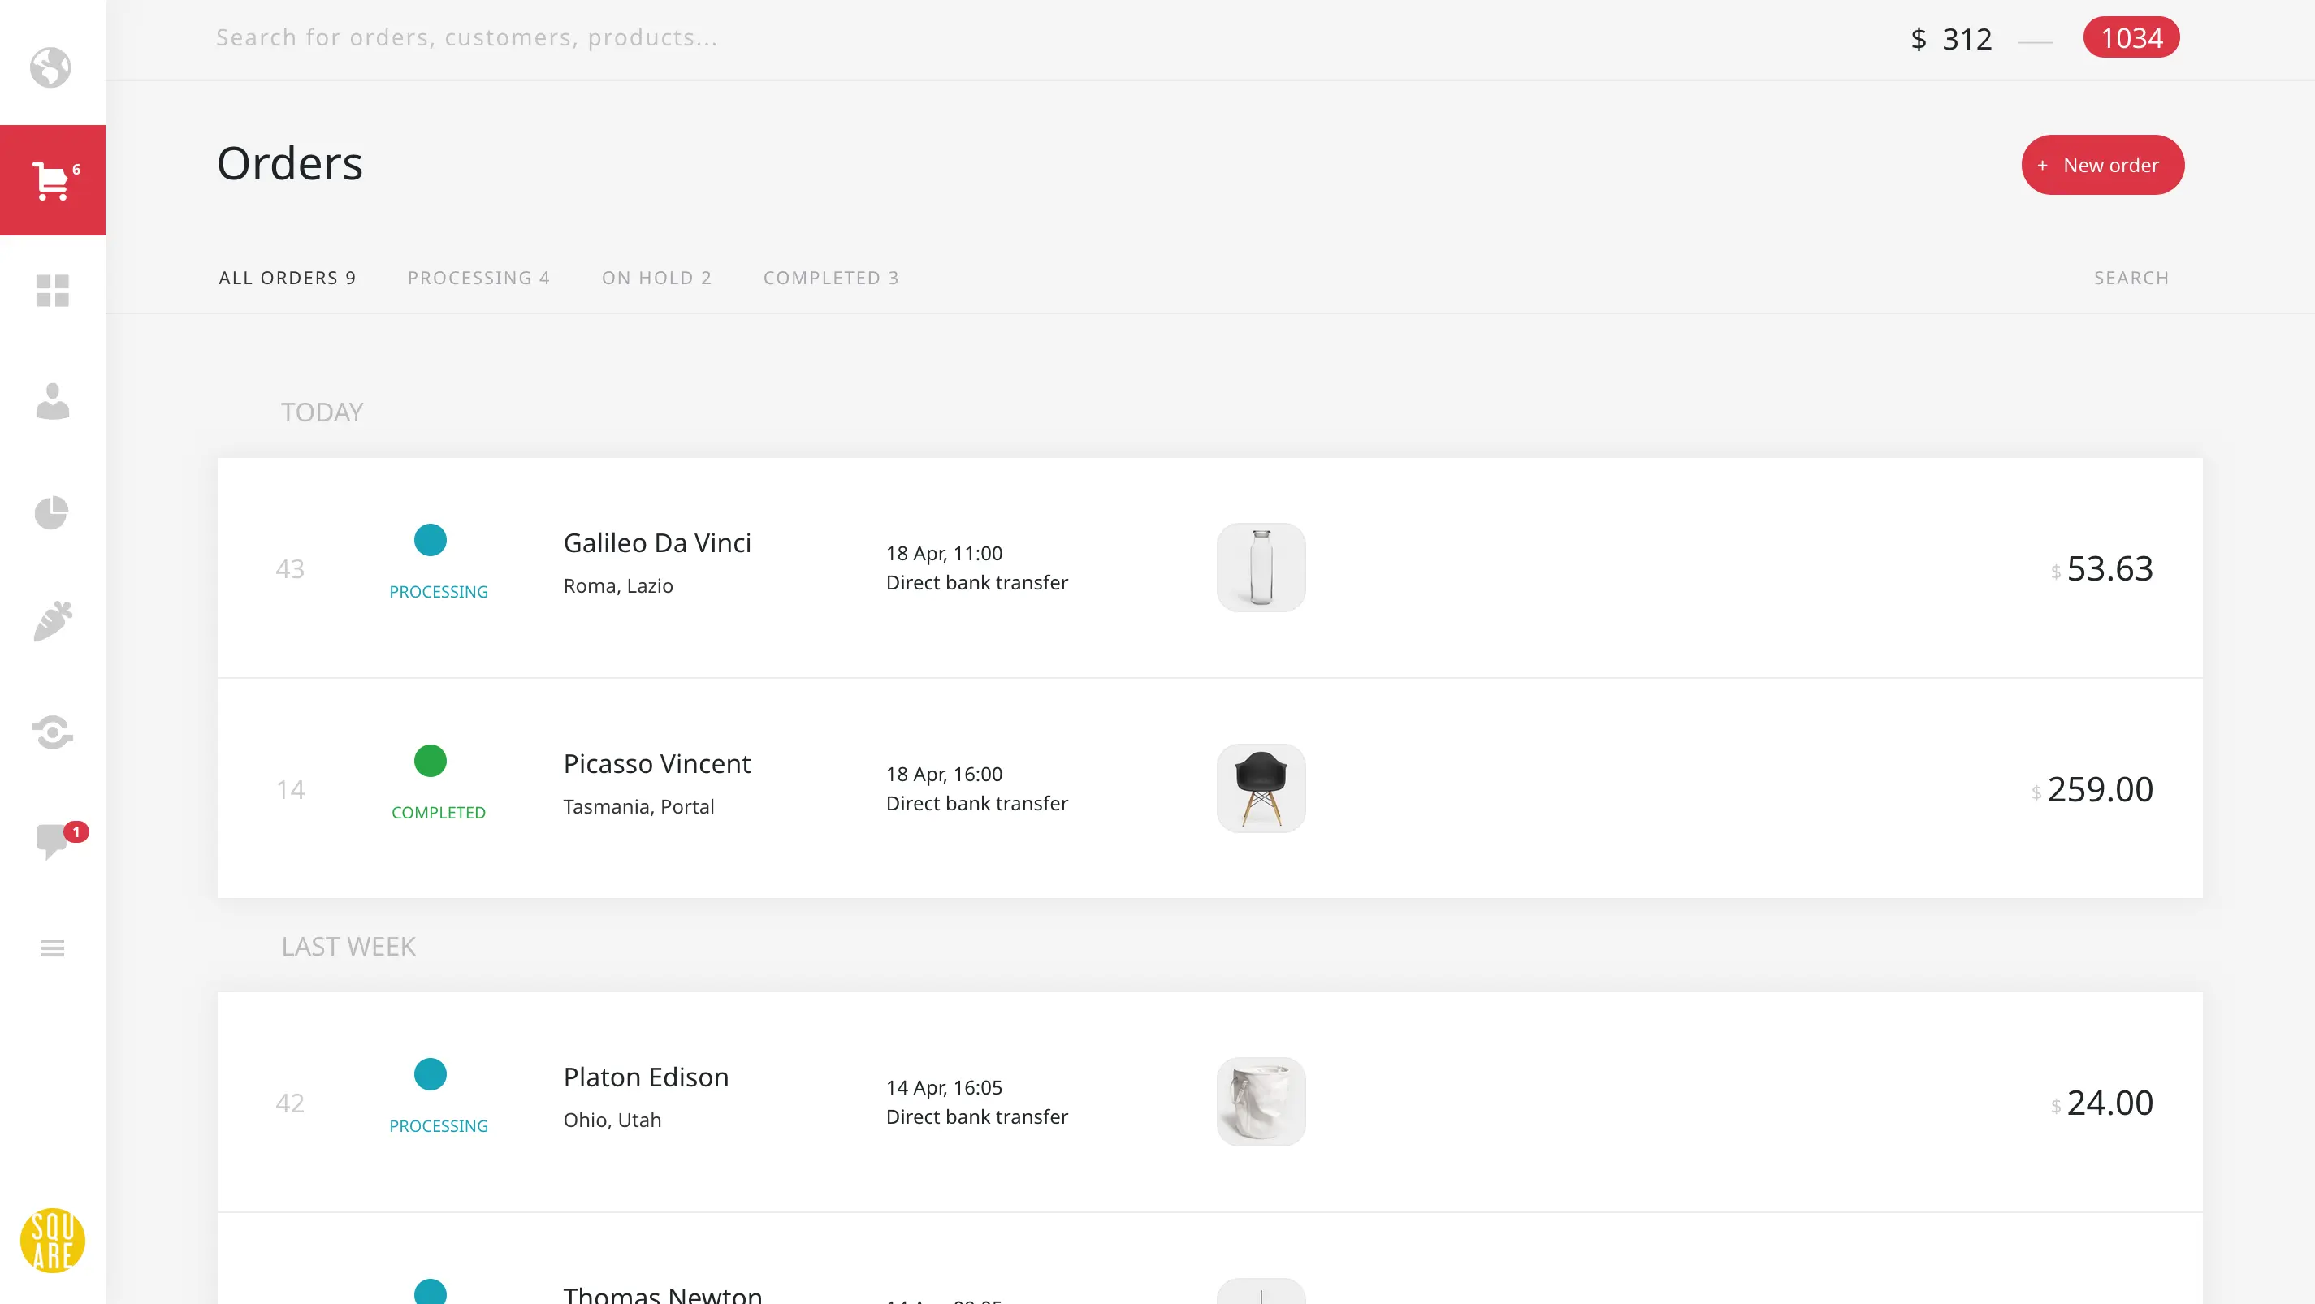Toggle the ALL ORDERS 9 filter view
Viewport: 2315px width, 1304px height.
click(x=286, y=277)
